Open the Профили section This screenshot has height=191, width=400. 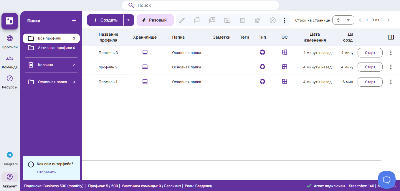(10, 42)
